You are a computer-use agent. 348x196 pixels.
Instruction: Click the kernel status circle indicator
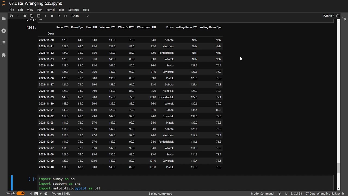click(338, 16)
